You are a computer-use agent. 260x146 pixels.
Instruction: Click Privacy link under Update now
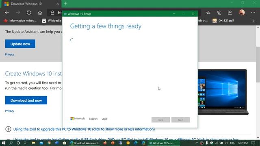pos(9,54)
